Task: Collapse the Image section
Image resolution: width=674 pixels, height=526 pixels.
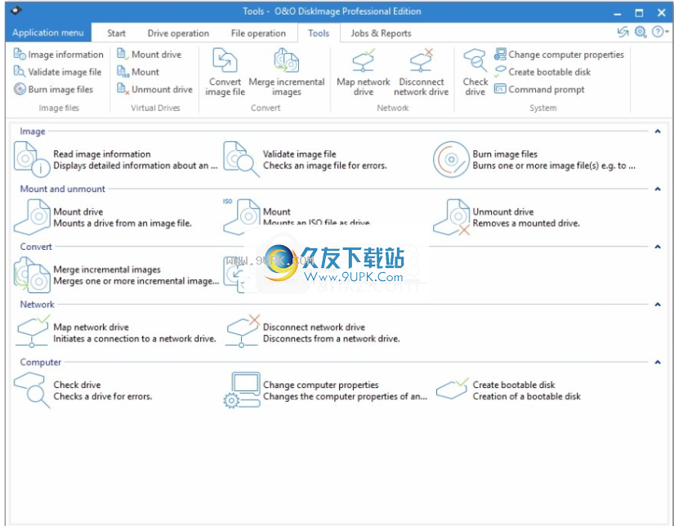Action: (x=657, y=131)
